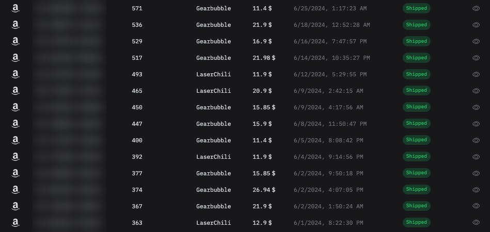View details with eye icon for order 571

click(476, 8)
